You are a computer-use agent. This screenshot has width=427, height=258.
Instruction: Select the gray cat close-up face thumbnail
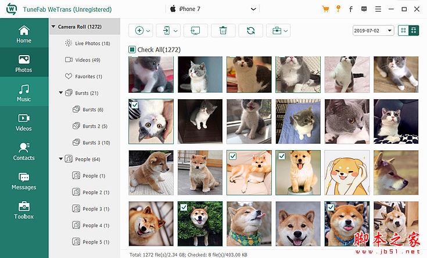point(347,122)
